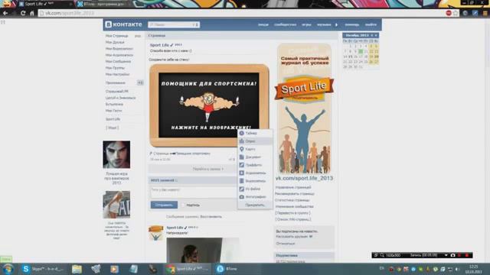Image resolution: width=490 pixels, height=275 pixels.
Task: Click the Sport Life post avatar
Action: (155, 233)
